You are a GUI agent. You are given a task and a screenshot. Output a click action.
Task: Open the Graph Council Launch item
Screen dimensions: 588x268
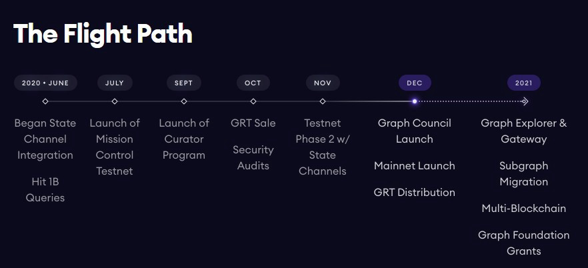[415, 131]
